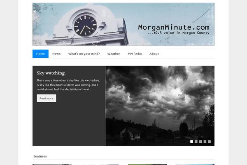Click the MorganMinute.com header banner
Viewport: 247px width, 165px height.
(123, 24)
